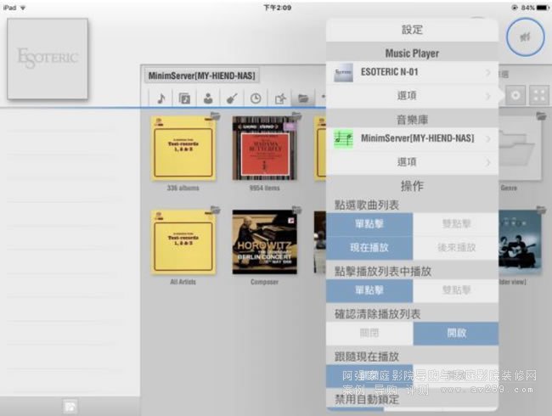Viewport: 552px width, 416px height.
Task: Expand MinimServer[MY-HIEND-NAS] library row
Action: tap(412, 138)
